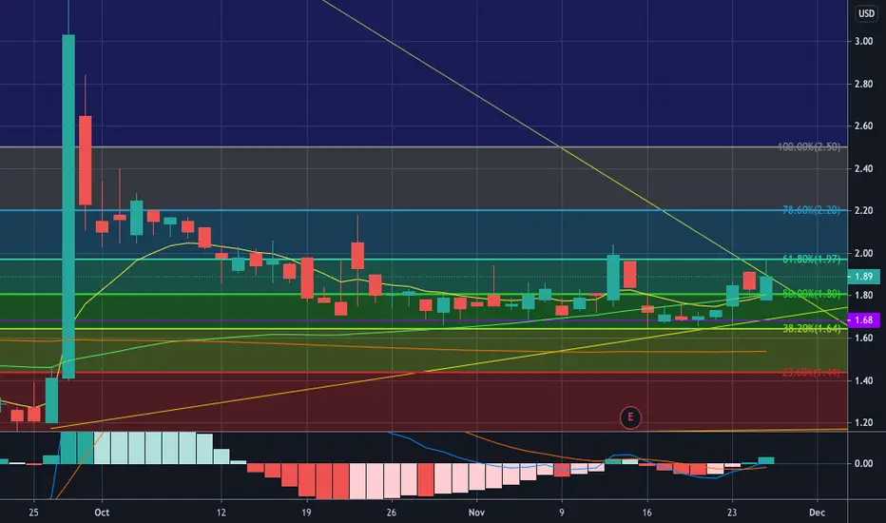Click the 100.00%(2.50) Fibonacci label

click(x=809, y=147)
